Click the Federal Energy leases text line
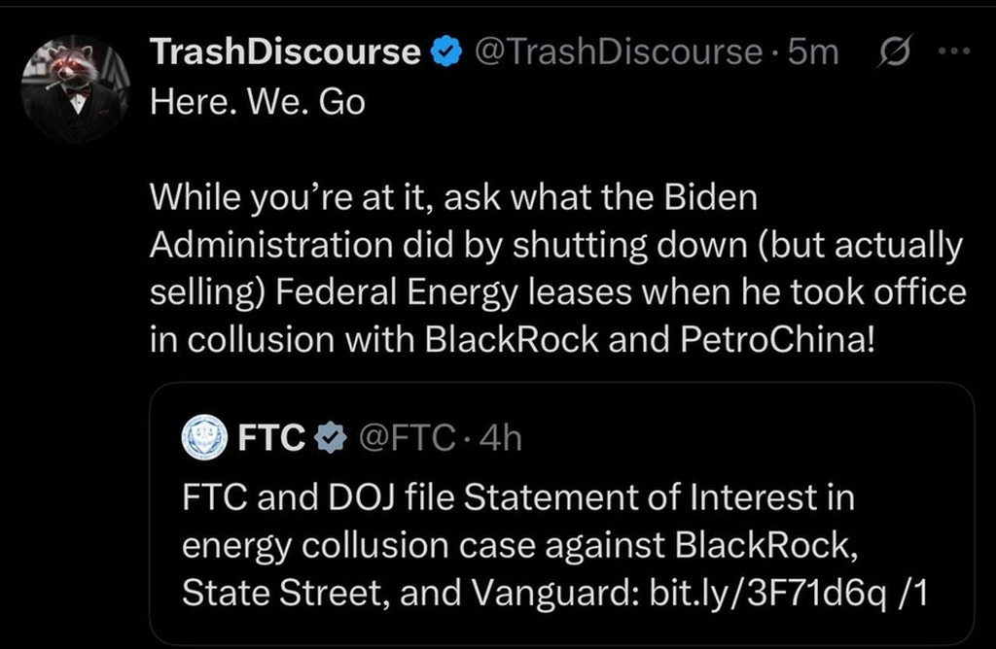 (x=557, y=291)
